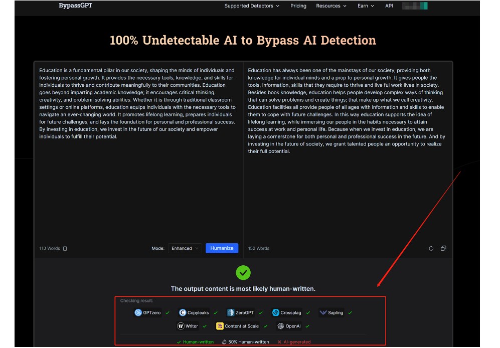Copy the humanized output text
Screen dimensions: 500x348
(443, 248)
